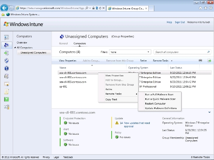Open the Policy scroll sidebar icon
This screenshot has width=214, height=160.
point(6,92)
